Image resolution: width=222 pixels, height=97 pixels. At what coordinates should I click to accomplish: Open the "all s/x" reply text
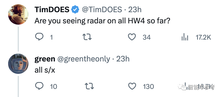[x=45, y=70]
